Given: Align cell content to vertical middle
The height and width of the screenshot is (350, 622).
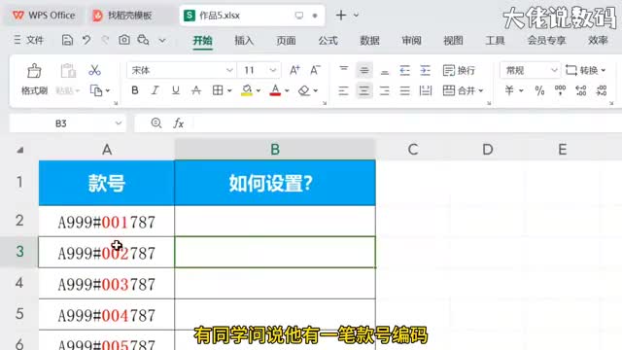Looking at the screenshot, I should tap(364, 70).
